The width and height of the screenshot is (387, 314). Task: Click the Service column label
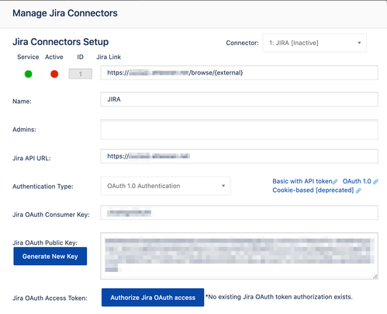[x=28, y=57]
